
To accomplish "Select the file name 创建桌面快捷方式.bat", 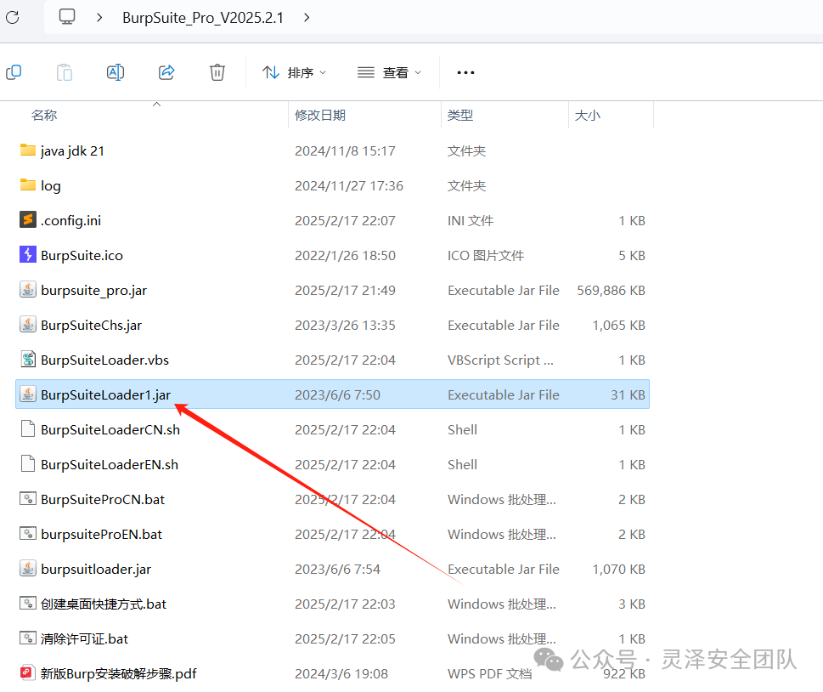I will point(104,604).
